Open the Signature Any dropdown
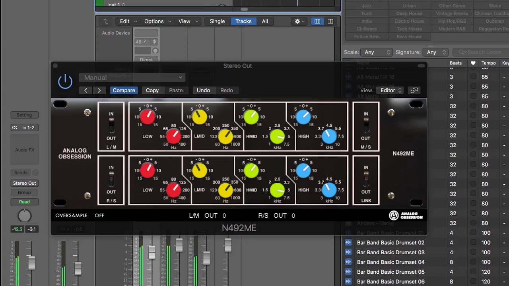Screen dimensions: 509x286 coord(436,52)
